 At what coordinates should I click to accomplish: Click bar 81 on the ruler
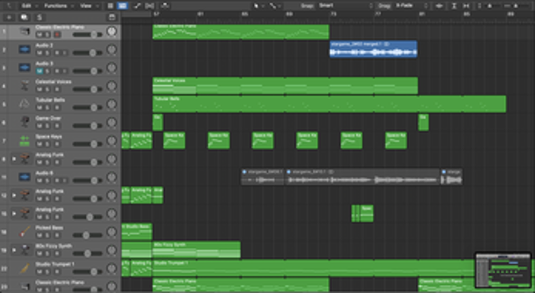tap(422, 14)
